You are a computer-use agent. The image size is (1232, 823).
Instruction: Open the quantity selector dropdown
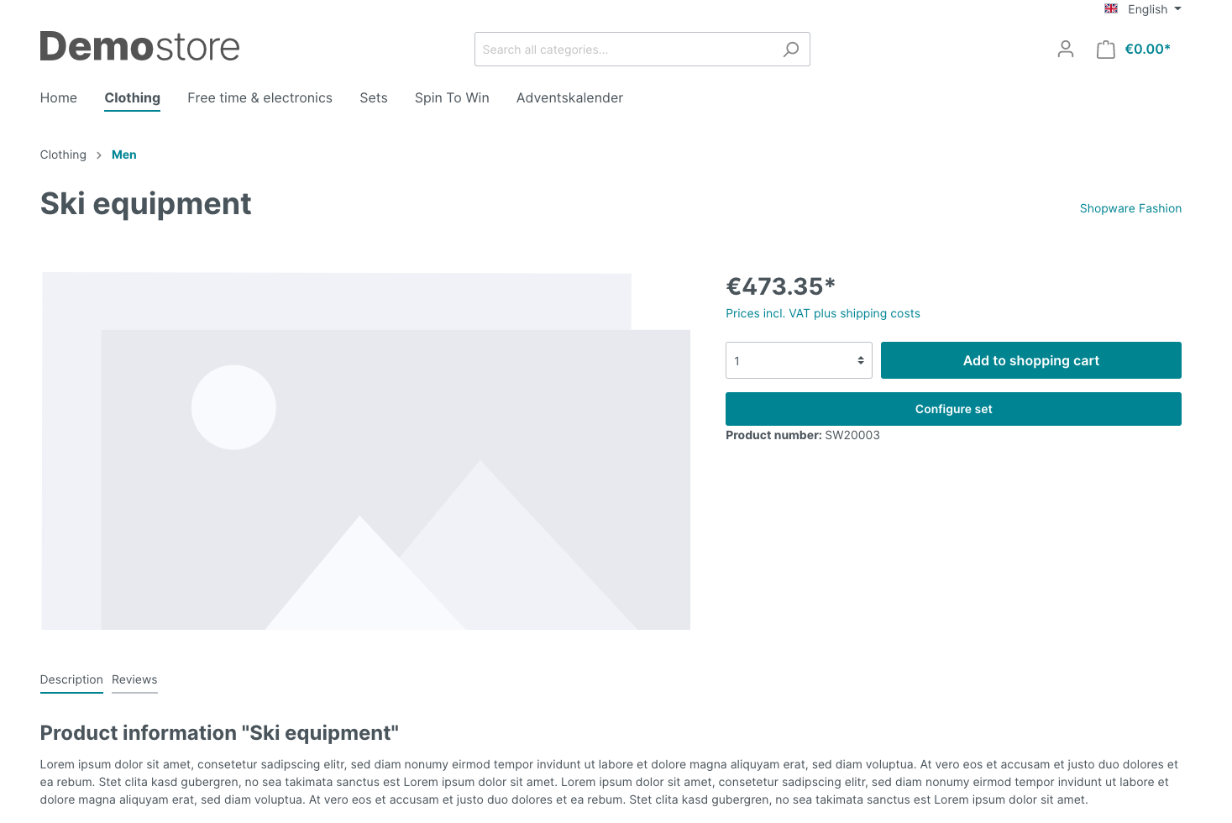(x=799, y=360)
